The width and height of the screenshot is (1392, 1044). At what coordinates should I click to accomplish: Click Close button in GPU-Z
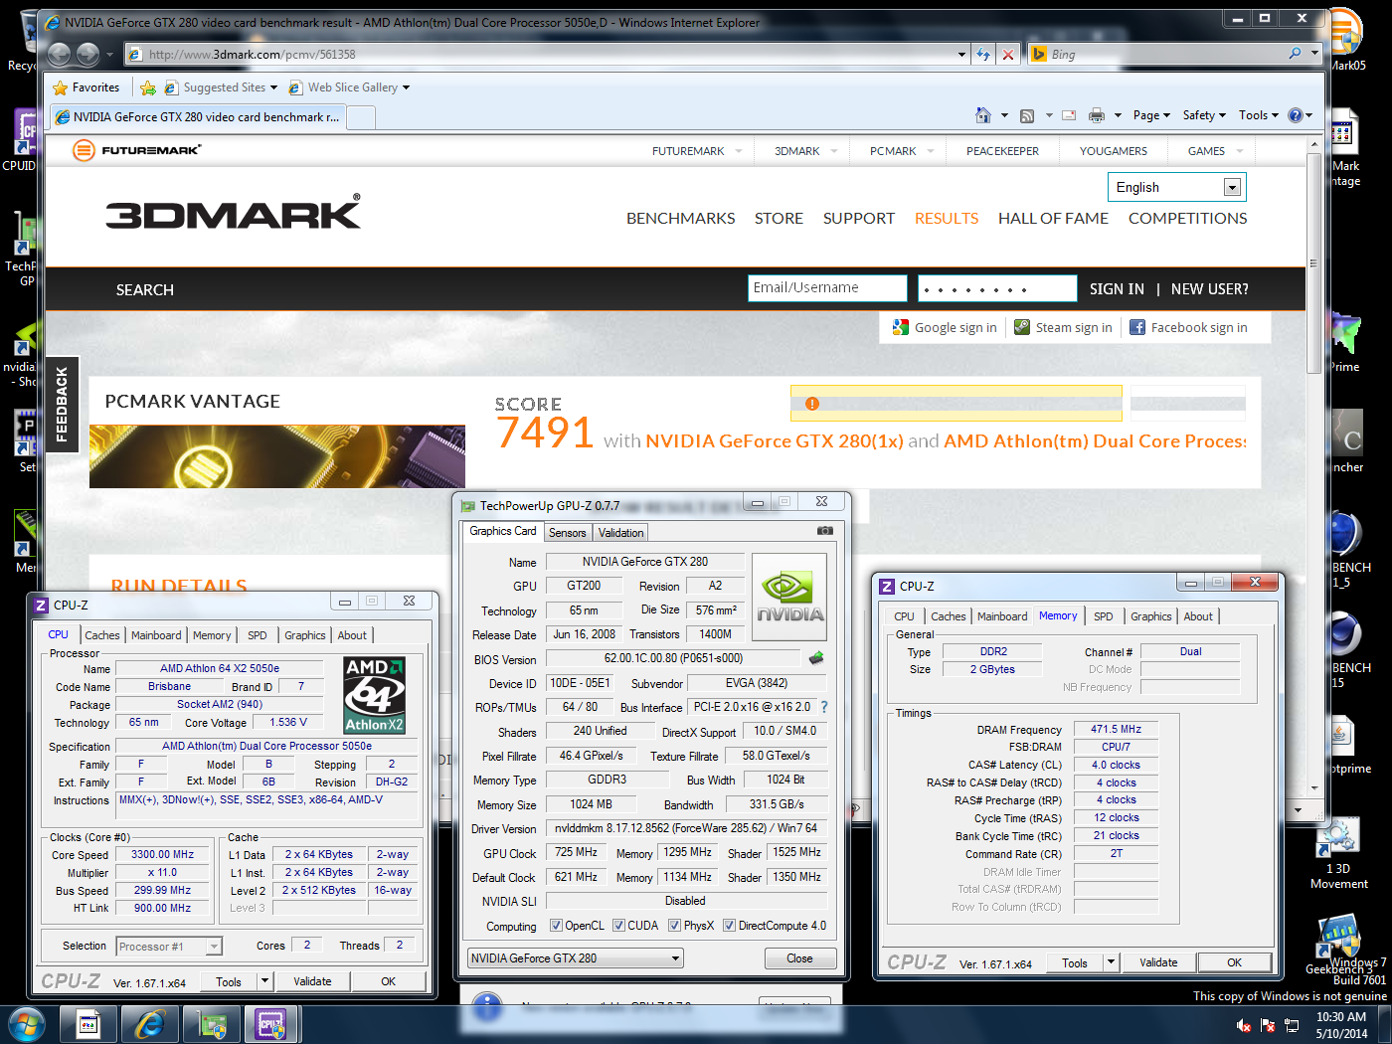click(800, 958)
